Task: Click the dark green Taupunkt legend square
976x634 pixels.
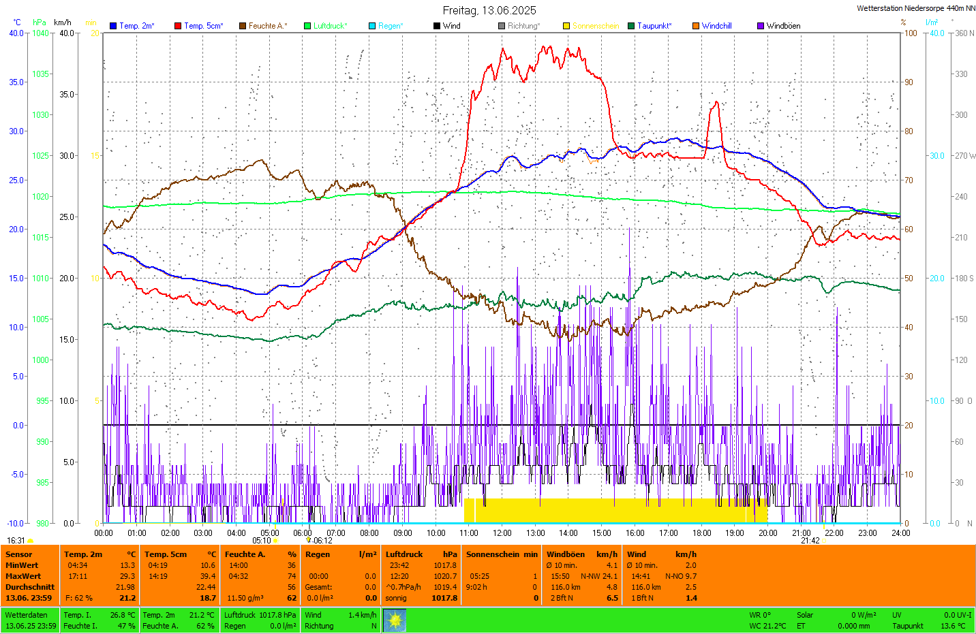Action: click(631, 26)
